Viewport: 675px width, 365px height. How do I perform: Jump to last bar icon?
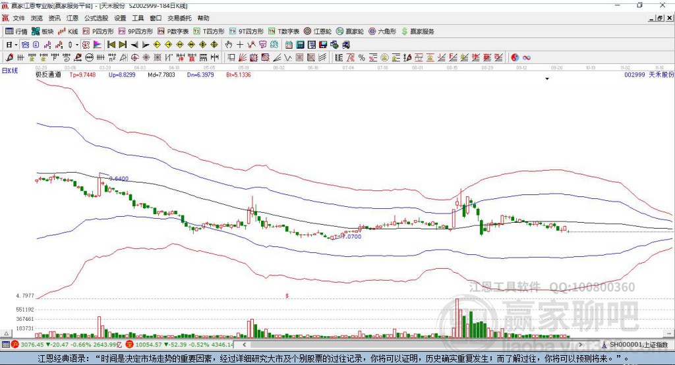click(x=123, y=45)
